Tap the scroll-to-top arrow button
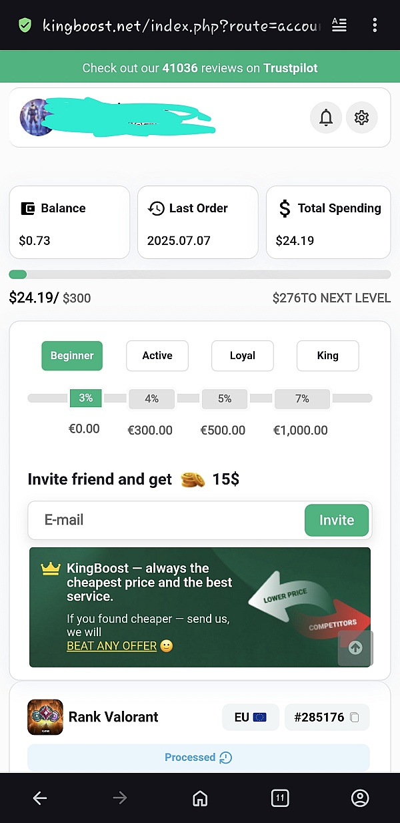Screen dimensions: 400x823 click(x=355, y=648)
